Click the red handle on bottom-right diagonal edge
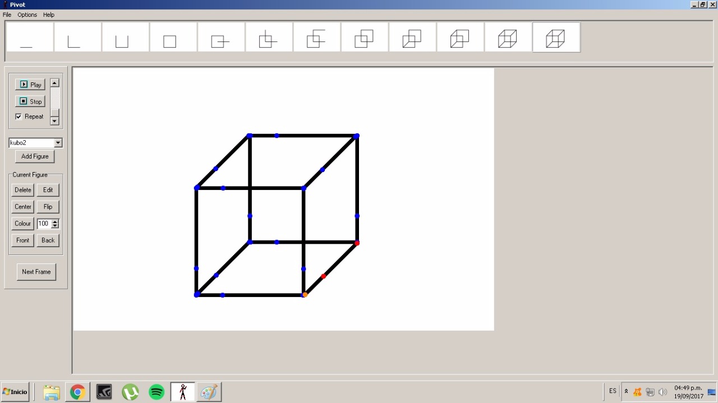 (x=323, y=276)
